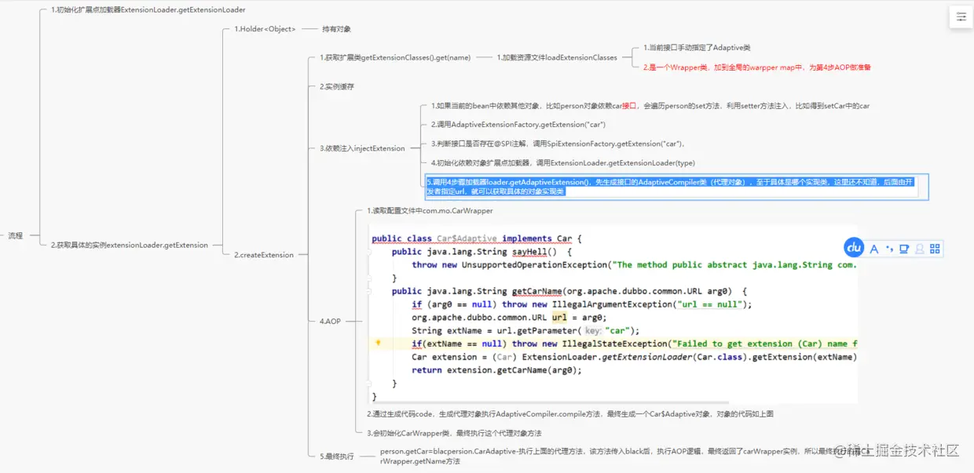Image resolution: width=974 pixels, height=473 pixels.
Task: Click the red '2.是一个Wrapper类' node
Action: pos(756,67)
